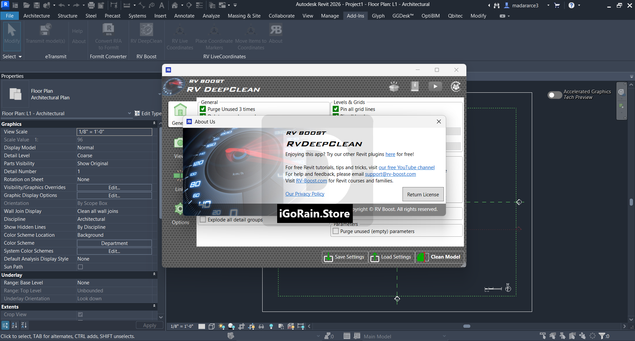Click the support@rv-boost.com email link
This screenshot has height=341, width=635.
[x=390, y=174]
